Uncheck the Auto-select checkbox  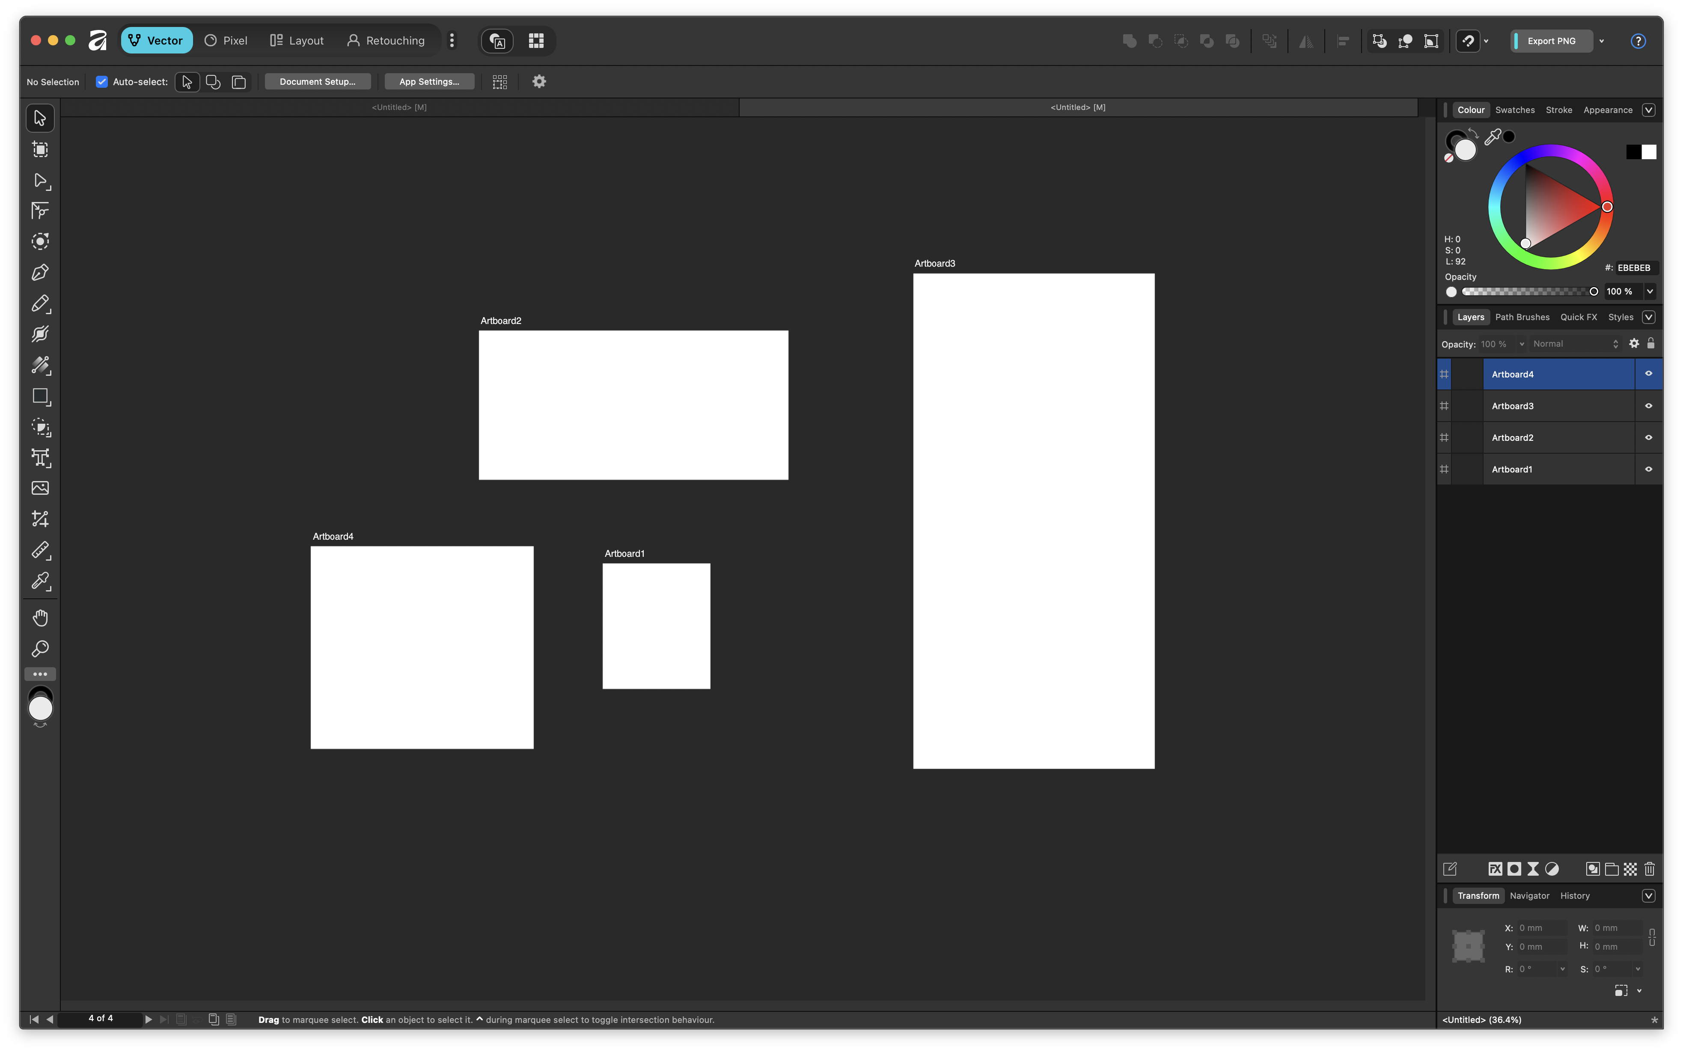click(x=101, y=81)
